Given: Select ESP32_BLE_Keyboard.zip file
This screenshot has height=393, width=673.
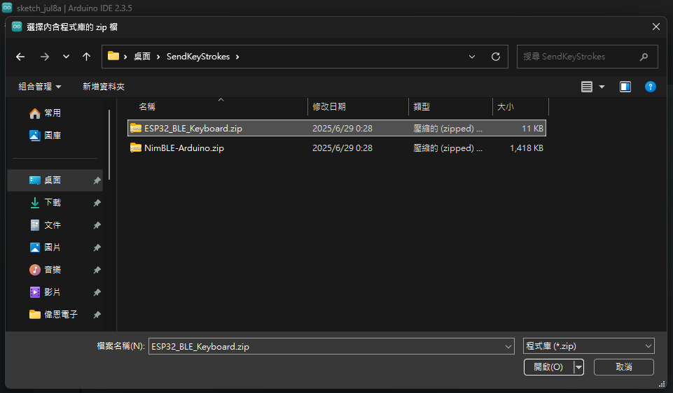Looking at the screenshot, I should click(x=337, y=128).
